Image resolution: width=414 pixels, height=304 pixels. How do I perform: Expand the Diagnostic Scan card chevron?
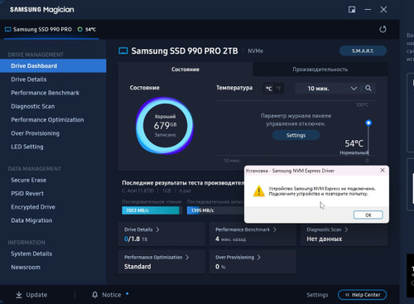point(346,229)
